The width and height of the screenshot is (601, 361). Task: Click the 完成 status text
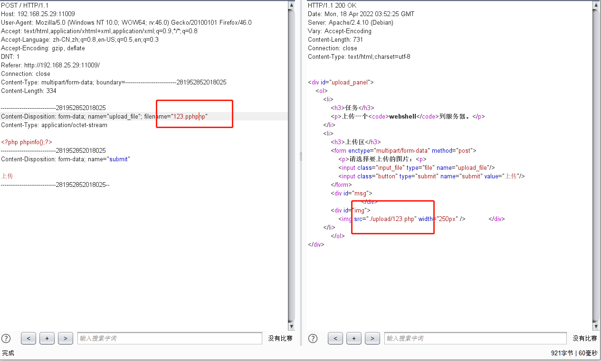(x=8, y=353)
